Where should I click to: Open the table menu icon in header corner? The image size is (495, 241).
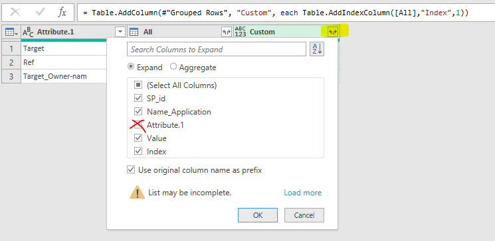11,32
